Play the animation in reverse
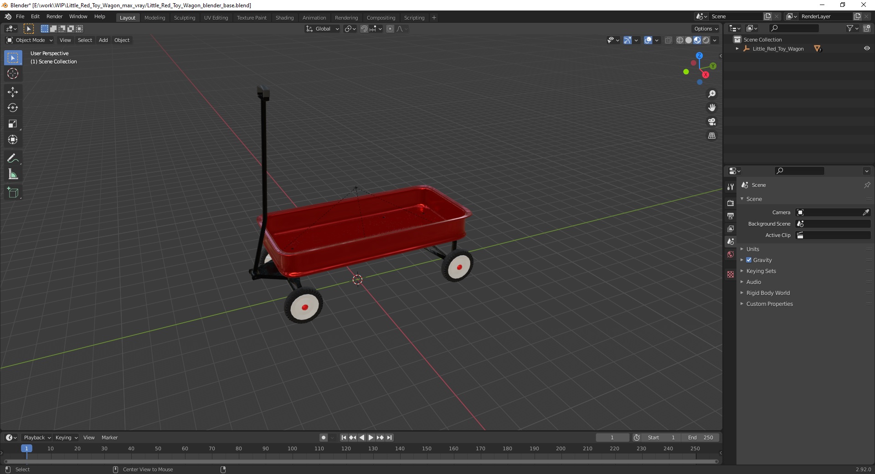The width and height of the screenshot is (875, 474). click(x=362, y=438)
